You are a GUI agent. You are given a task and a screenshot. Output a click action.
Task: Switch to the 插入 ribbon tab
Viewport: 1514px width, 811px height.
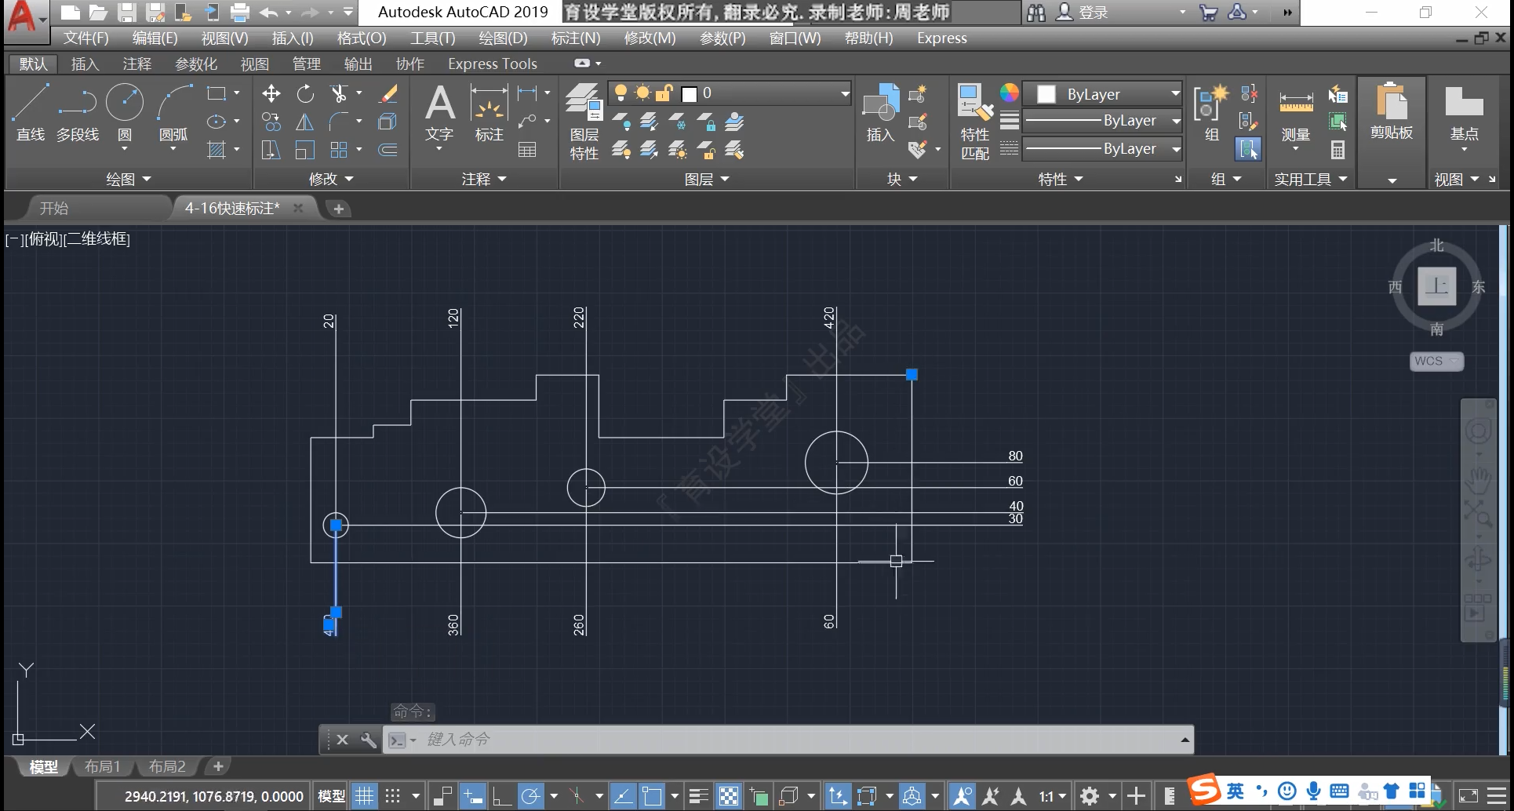click(85, 64)
